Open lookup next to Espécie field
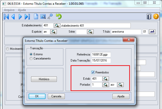This screenshot has height=109, width=162. [x=54, y=32]
